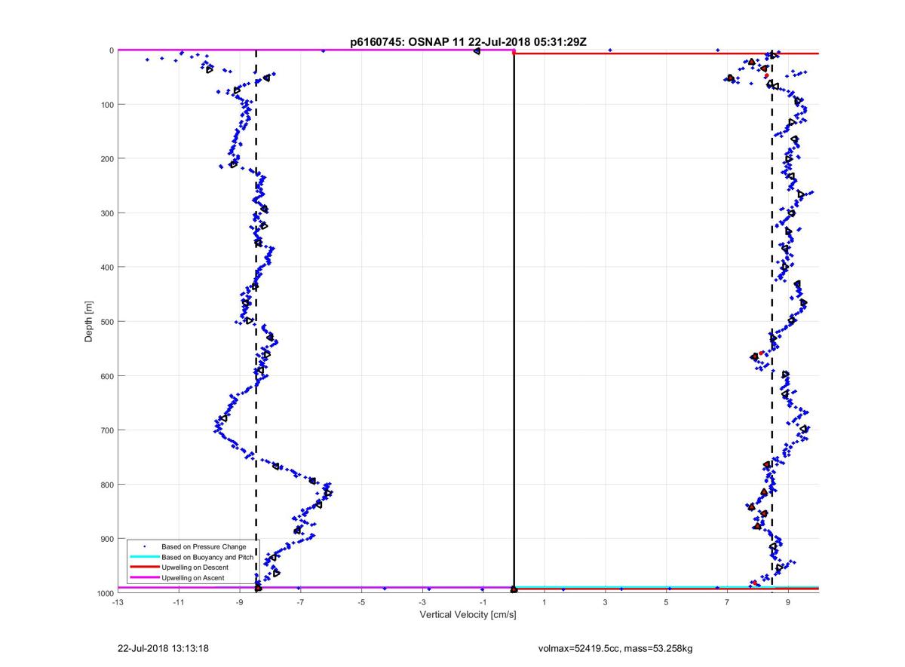The width and height of the screenshot is (905, 667).
Task: Click depth tick label '800'
Action: coord(106,484)
